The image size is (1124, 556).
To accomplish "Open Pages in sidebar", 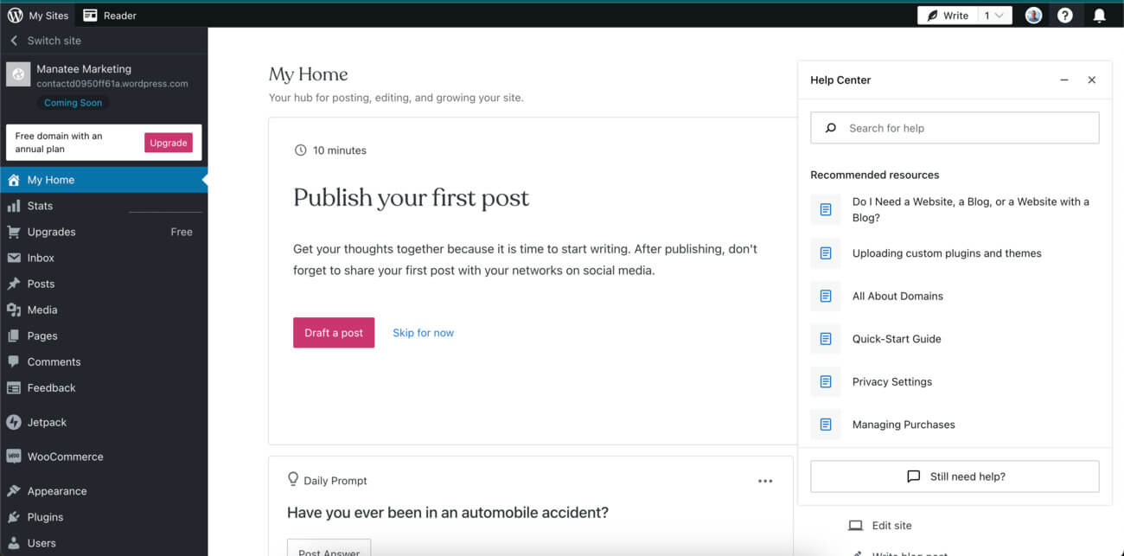I will [104, 336].
